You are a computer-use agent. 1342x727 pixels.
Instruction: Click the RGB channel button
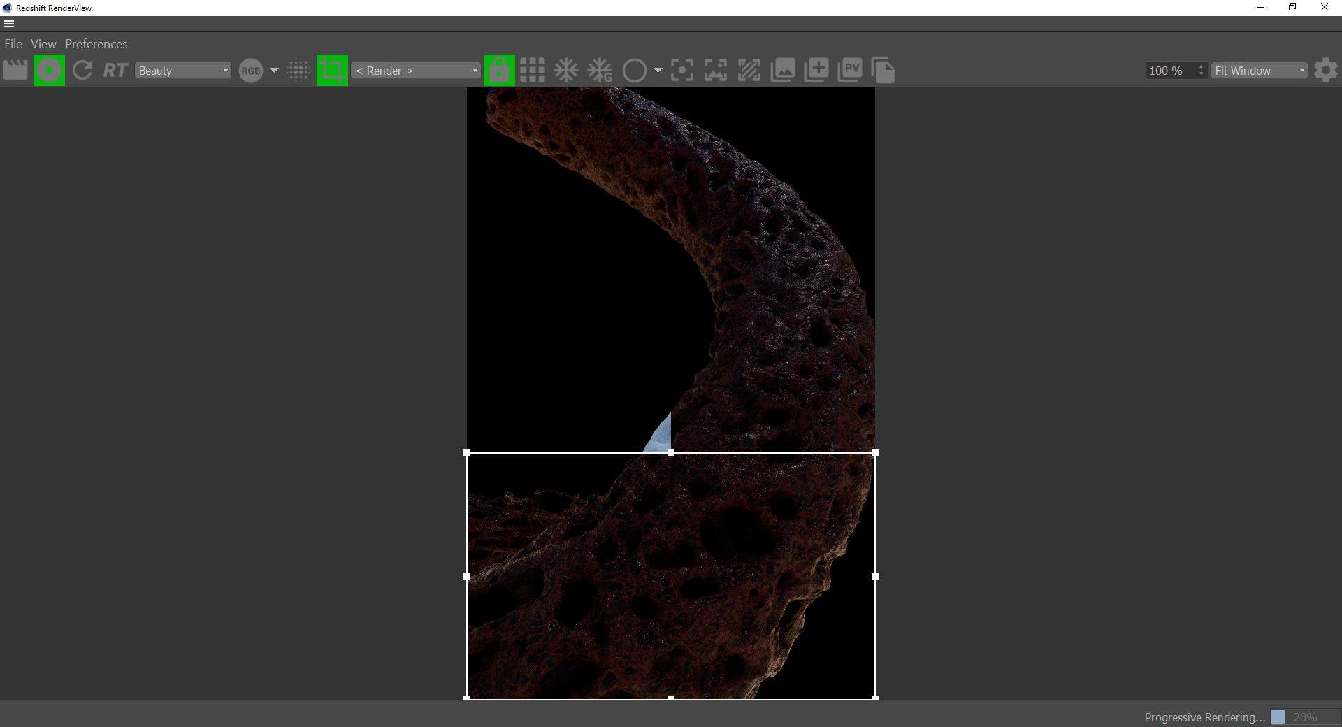251,71
